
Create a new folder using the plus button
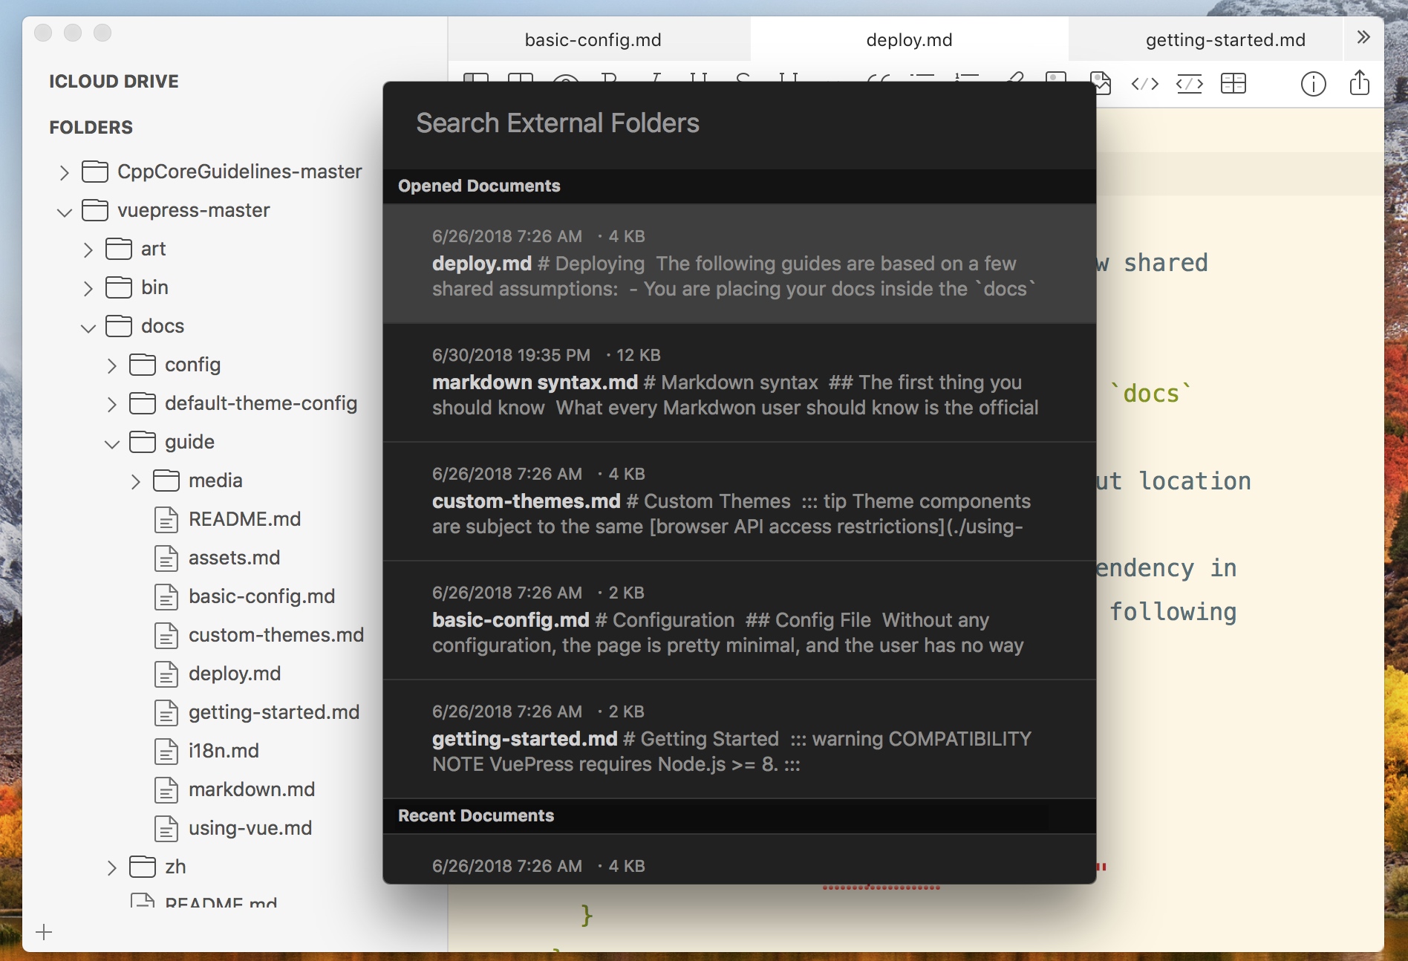pos(45,932)
